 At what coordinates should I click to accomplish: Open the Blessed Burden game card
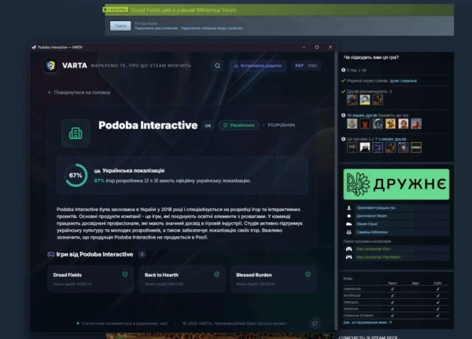273,279
